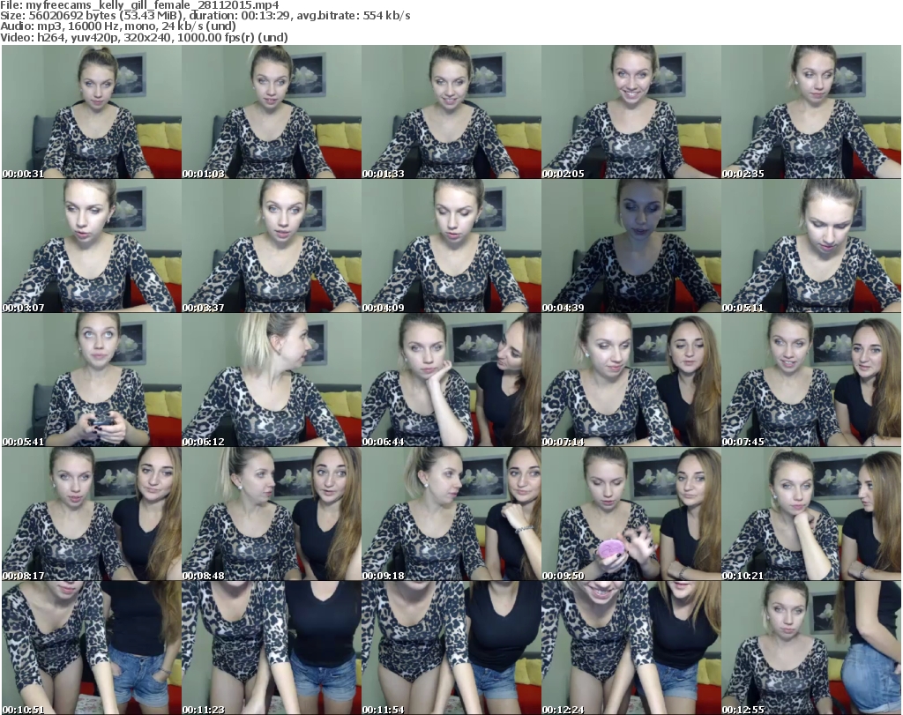Select the thumbnail stamped 00:09:18
Image resolution: width=903 pixels, height=715 pixels.
pos(451,514)
